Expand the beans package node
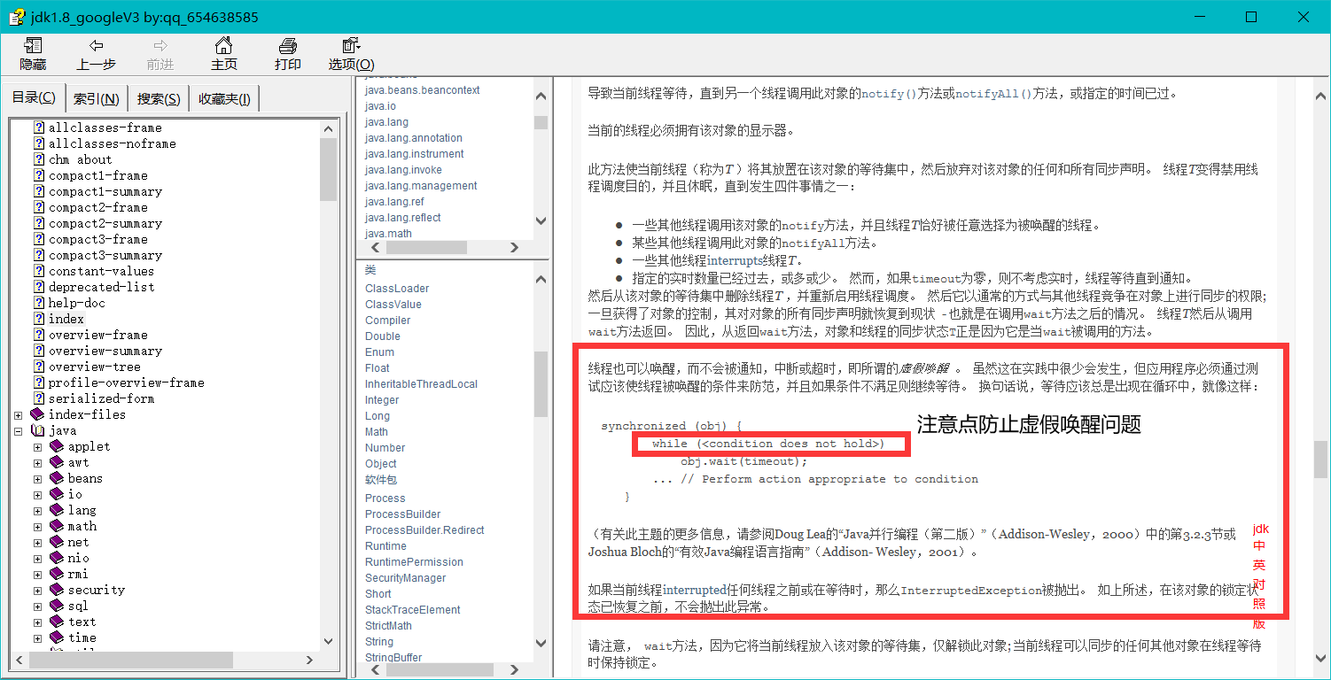This screenshot has width=1331, height=680. pyautogui.click(x=37, y=478)
